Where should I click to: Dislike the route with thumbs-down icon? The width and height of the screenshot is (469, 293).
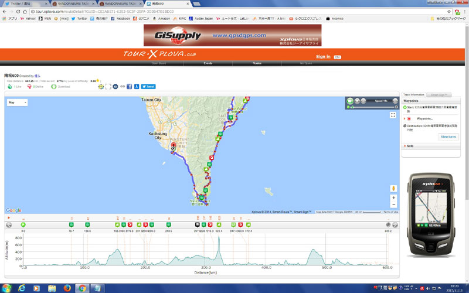[x=29, y=86]
